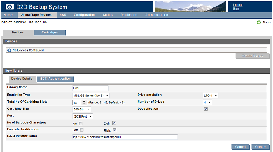Click the Create library button

point(253,56)
